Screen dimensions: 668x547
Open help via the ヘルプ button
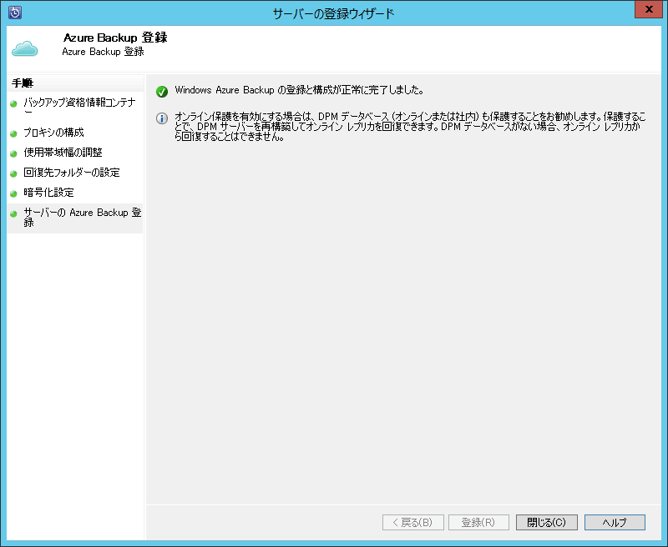[x=615, y=522]
